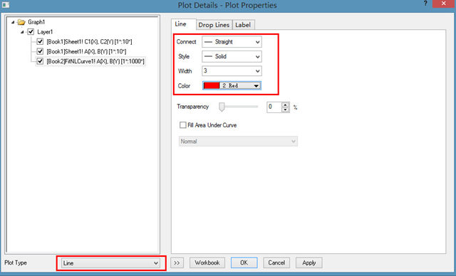Open the Plot Type dropdown

click(110, 263)
